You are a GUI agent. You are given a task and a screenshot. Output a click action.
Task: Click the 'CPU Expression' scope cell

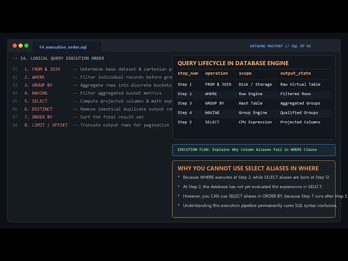255,122
